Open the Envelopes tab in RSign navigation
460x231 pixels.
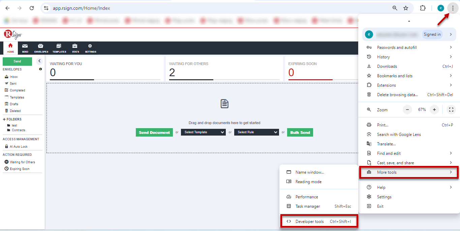[41, 48]
